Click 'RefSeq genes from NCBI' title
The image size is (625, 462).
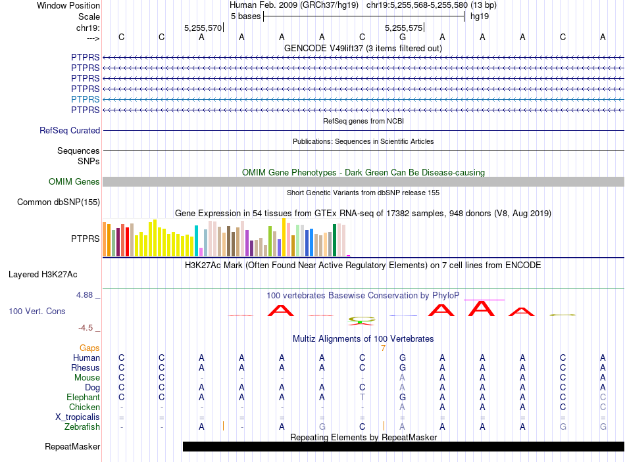[x=363, y=121]
